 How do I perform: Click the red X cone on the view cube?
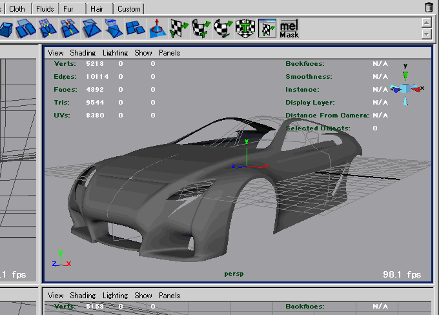coord(417,89)
